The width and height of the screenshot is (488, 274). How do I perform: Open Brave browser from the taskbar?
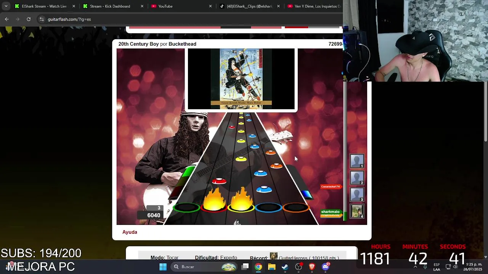point(312,267)
